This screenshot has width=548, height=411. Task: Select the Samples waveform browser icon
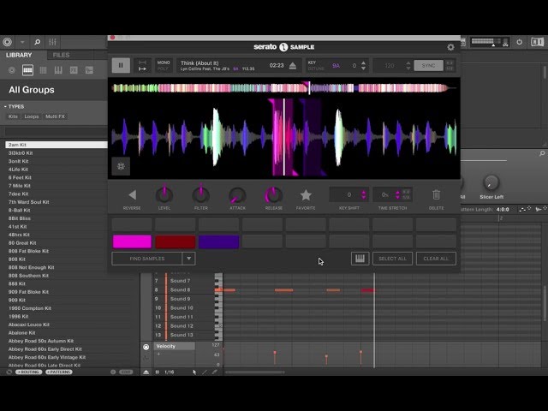(x=89, y=70)
